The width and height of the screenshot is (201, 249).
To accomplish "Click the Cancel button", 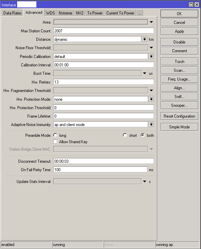I will pyautogui.click(x=179, y=22).
